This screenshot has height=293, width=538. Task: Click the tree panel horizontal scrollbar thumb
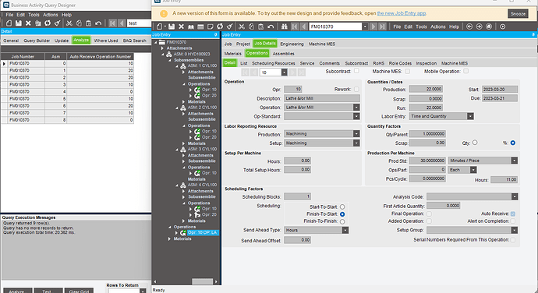[x=202, y=281]
